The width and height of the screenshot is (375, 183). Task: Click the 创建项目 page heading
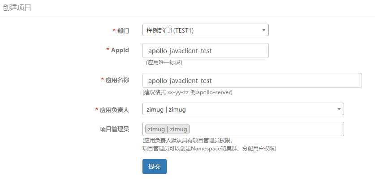point(17,8)
